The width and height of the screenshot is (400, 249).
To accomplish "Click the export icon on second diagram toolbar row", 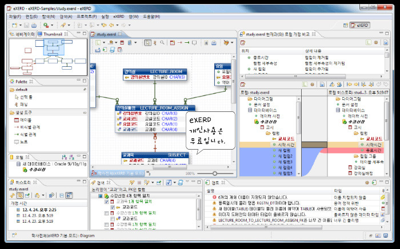I will point(97,50).
